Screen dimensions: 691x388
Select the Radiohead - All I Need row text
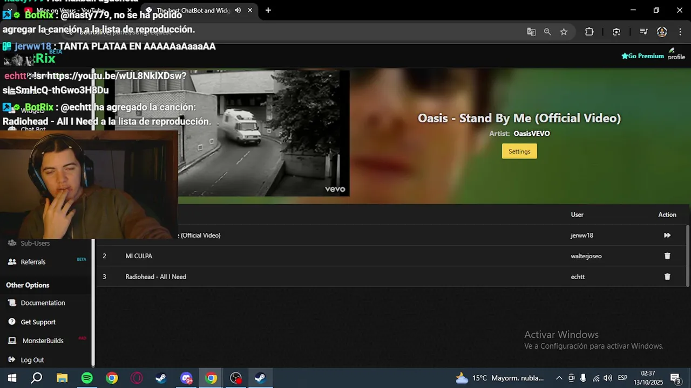(156, 276)
